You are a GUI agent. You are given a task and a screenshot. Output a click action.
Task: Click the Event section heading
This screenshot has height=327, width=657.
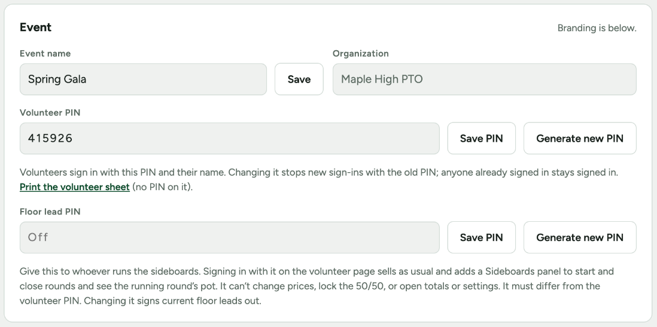pos(36,27)
